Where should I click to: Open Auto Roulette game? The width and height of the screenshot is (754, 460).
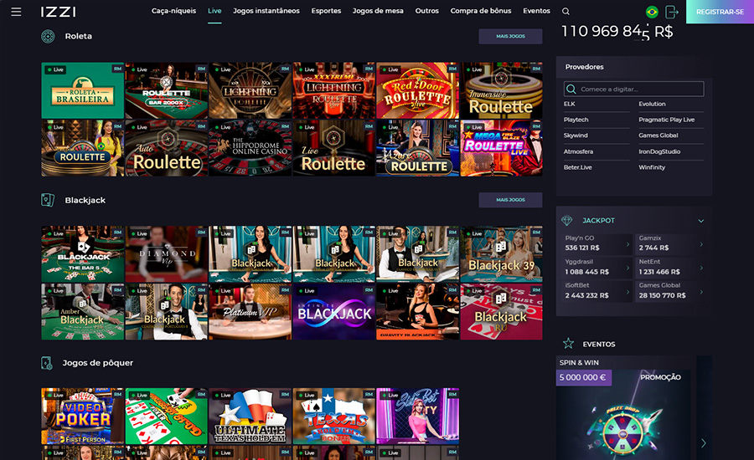tap(167, 148)
